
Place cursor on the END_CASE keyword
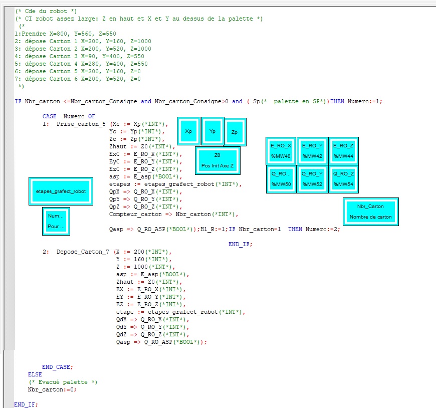coord(57,367)
